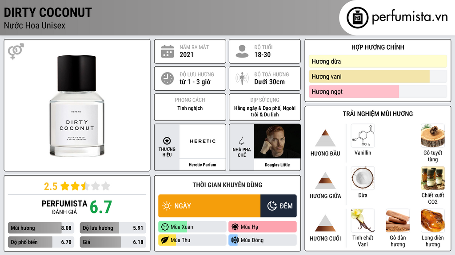
Task: Click the HỢP HƯƠNG CHÍNH heading
Action: pyautogui.click(x=378, y=47)
